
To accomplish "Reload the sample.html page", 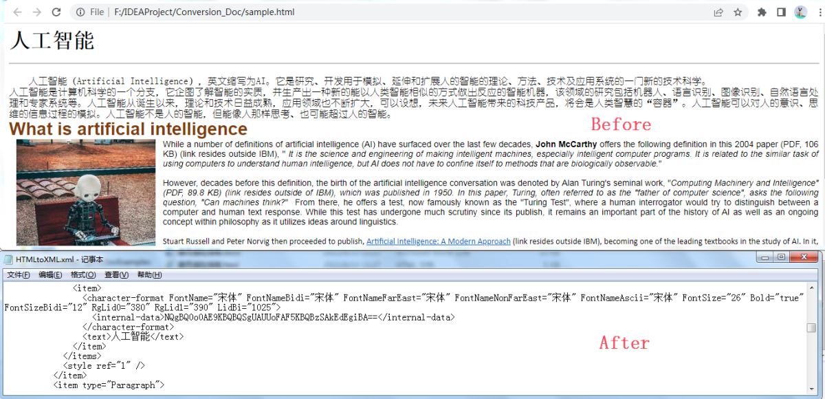I will click(x=56, y=12).
